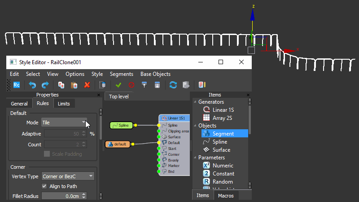Screen dimensions: 359x202
Task: Select the Linear 1S generator item
Action: (x=223, y=110)
